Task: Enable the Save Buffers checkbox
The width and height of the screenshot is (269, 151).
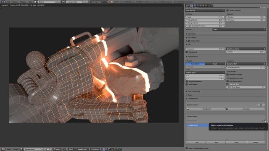Action: pos(187,84)
